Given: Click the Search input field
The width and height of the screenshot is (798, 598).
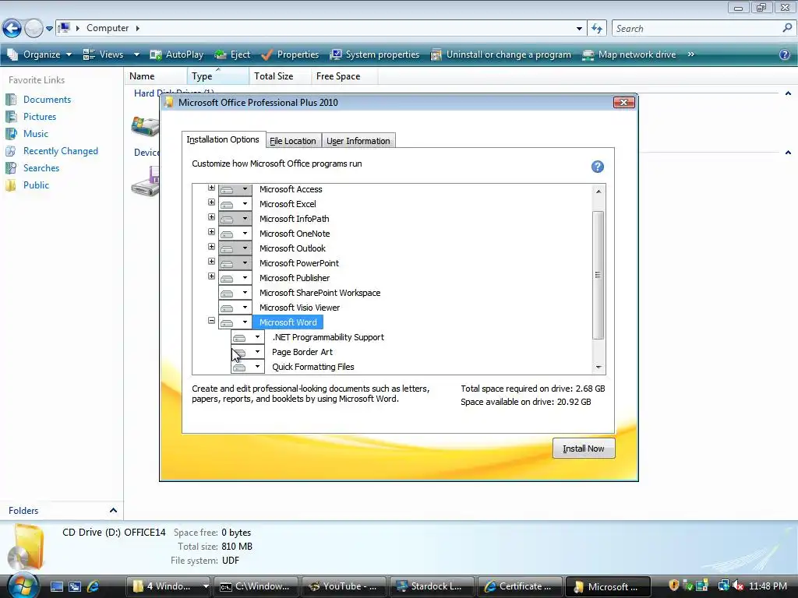Looking at the screenshot, I should (697, 29).
